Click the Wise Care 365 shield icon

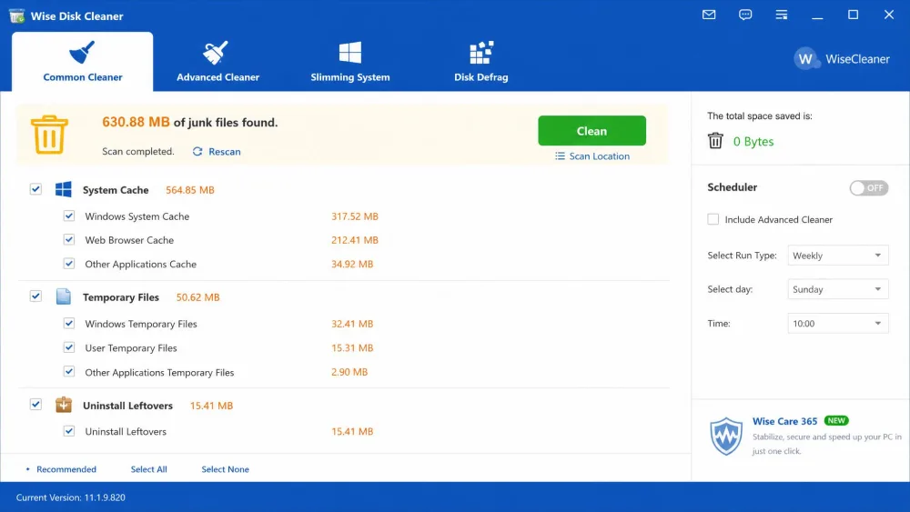726,436
